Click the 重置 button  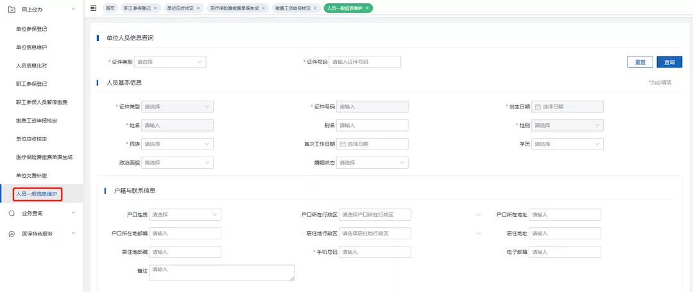pos(640,62)
